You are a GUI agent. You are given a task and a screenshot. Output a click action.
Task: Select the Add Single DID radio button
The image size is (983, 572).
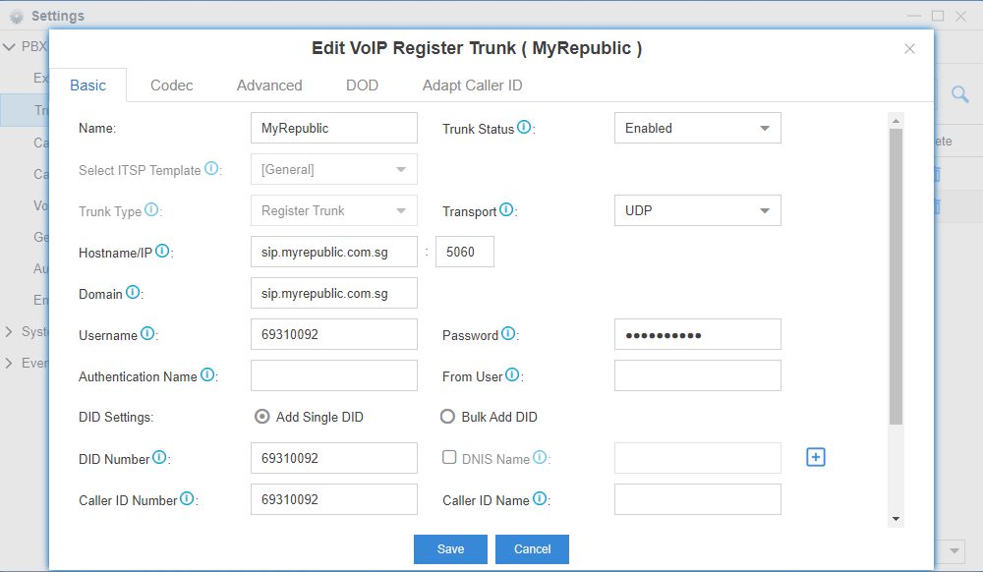click(262, 417)
